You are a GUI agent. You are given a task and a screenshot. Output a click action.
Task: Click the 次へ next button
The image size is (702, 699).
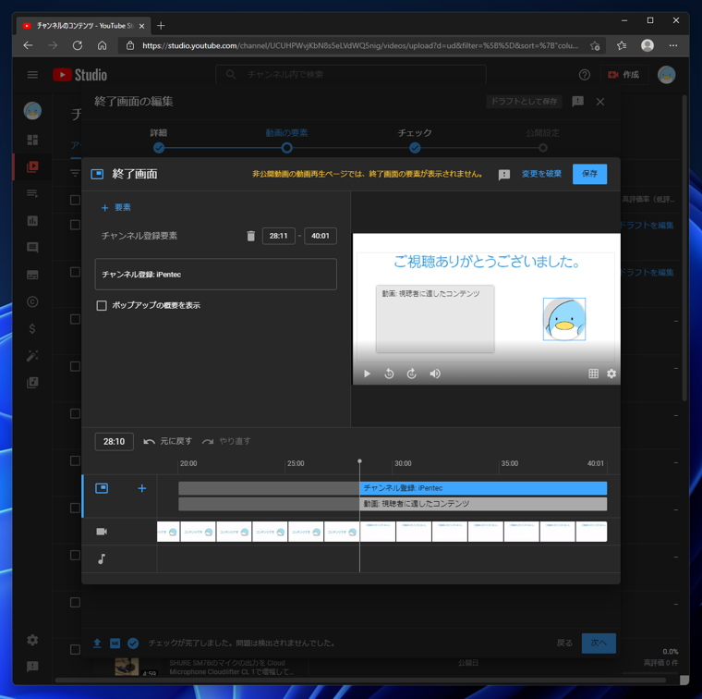599,643
